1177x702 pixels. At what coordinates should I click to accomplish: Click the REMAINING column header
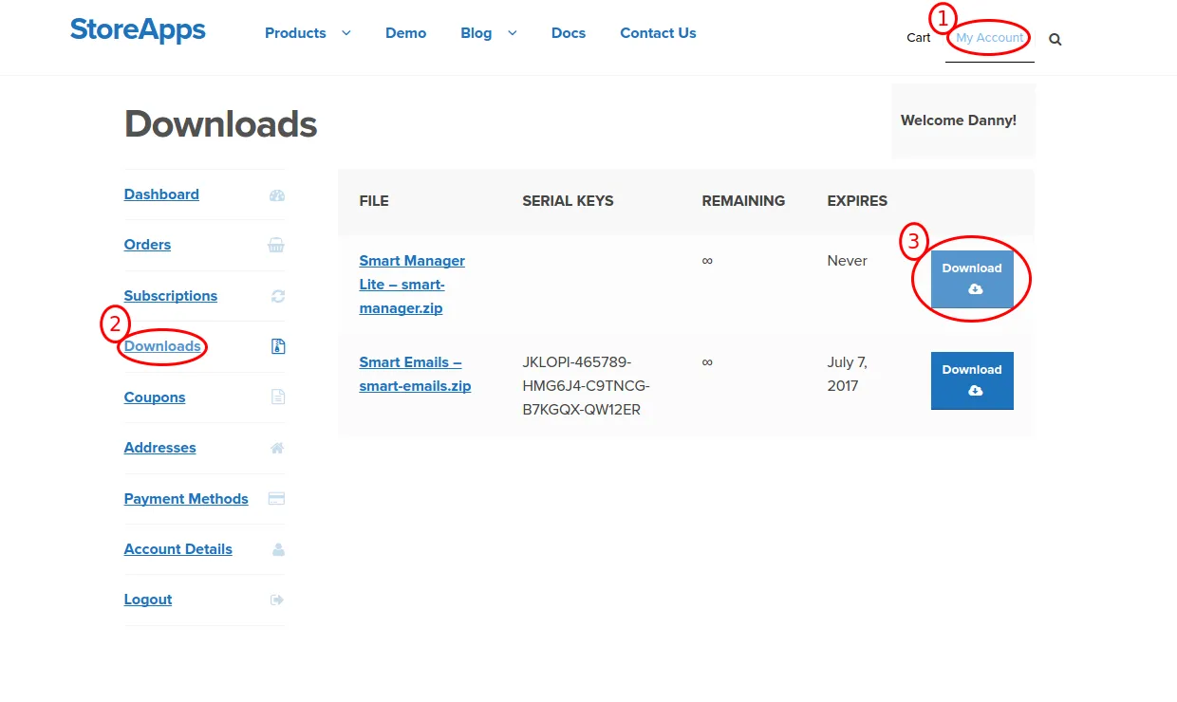click(x=743, y=201)
